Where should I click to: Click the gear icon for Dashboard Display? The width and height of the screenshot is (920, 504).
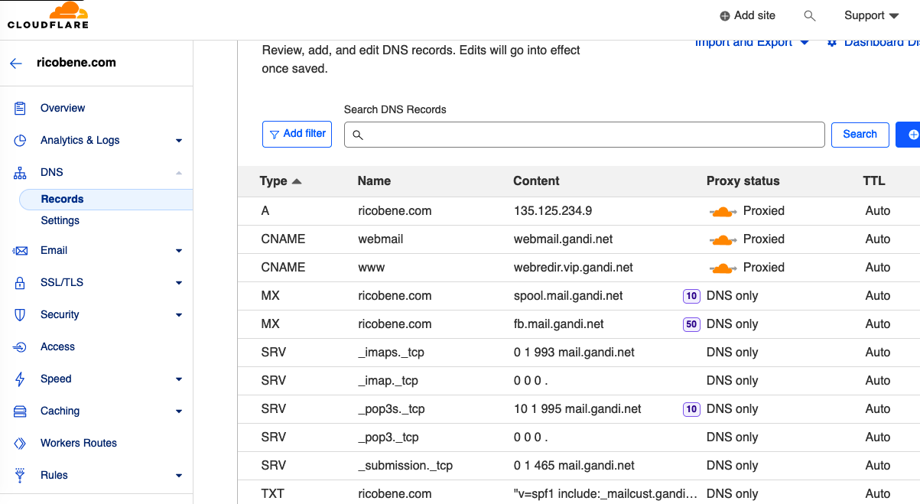tap(832, 43)
